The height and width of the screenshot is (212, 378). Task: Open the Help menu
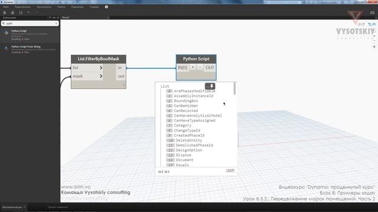[94, 7]
